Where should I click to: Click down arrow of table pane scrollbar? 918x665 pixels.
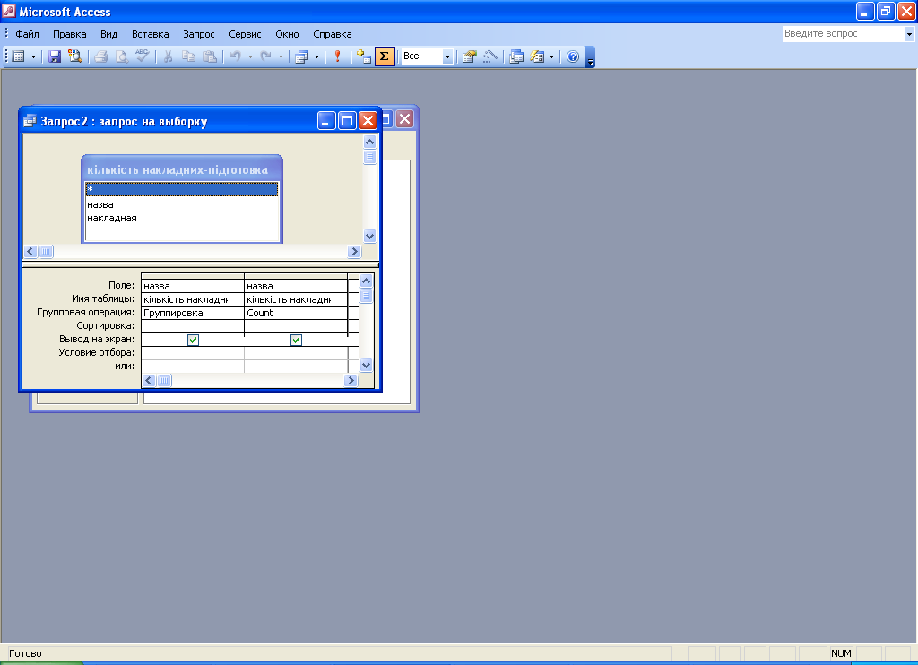click(369, 236)
